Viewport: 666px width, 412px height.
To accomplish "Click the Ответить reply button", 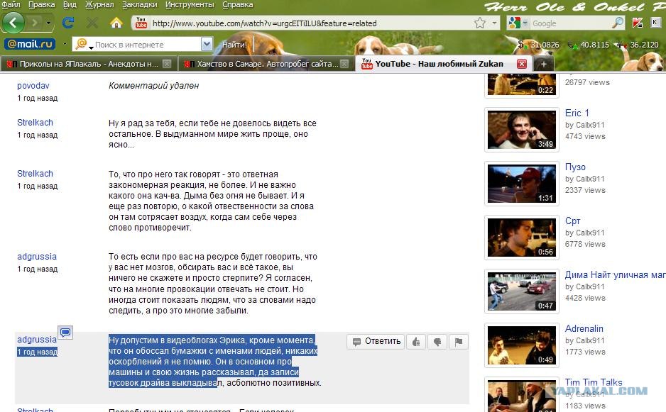I will 376,342.
